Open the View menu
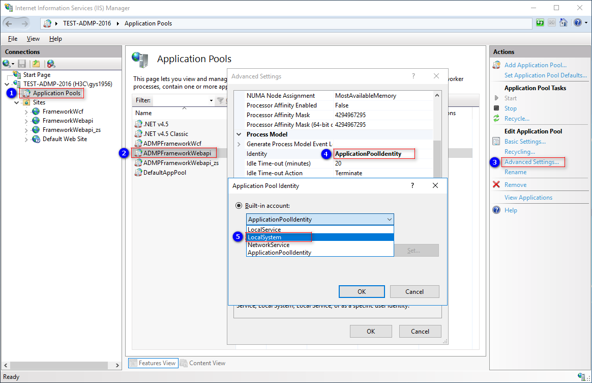592x383 pixels. pyautogui.click(x=33, y=38)
